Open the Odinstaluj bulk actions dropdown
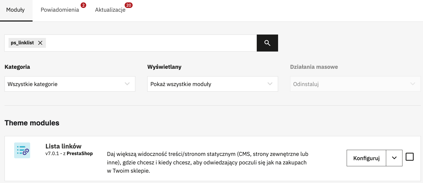Viewport: 423px width, 183px height. [x=355, y=84]
